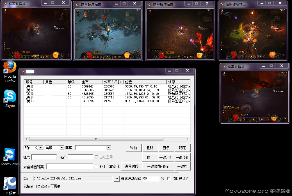Sort by the 金币 column header
Image resolution: width=292 pixels, height=196 pixels.
pos(91,82)
